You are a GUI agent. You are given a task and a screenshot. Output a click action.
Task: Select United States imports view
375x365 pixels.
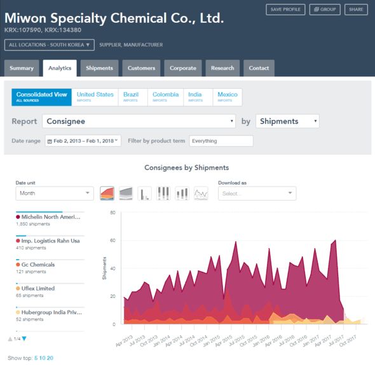pos(95,97)
